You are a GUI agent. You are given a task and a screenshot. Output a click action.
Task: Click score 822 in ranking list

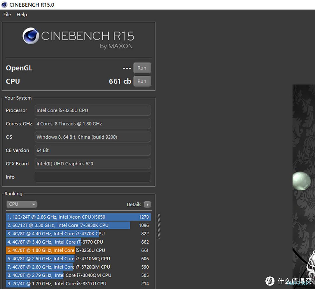(x=145, y=234)
